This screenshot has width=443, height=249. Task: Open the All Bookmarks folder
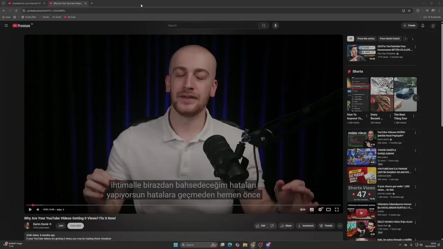432,17
